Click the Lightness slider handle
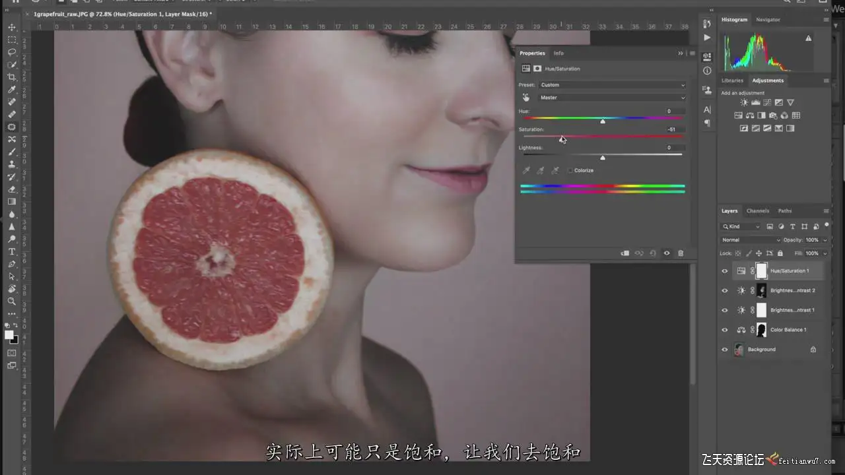 point(603,158)
